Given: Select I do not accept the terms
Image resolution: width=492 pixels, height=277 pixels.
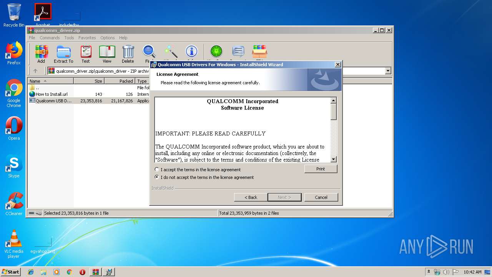Looking at the screenshot, I should 204,177.
